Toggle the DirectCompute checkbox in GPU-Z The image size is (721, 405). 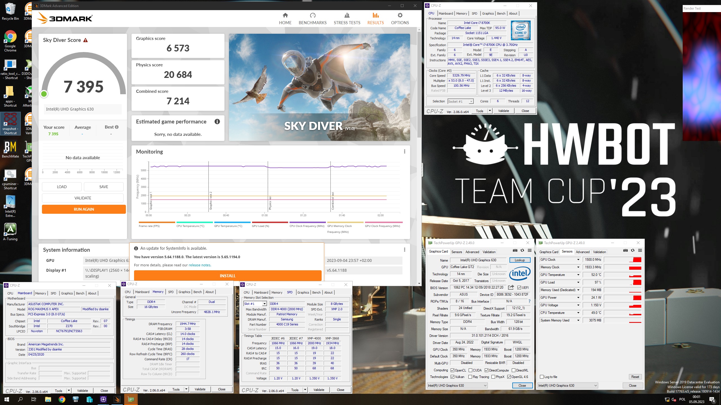point(486,370)
